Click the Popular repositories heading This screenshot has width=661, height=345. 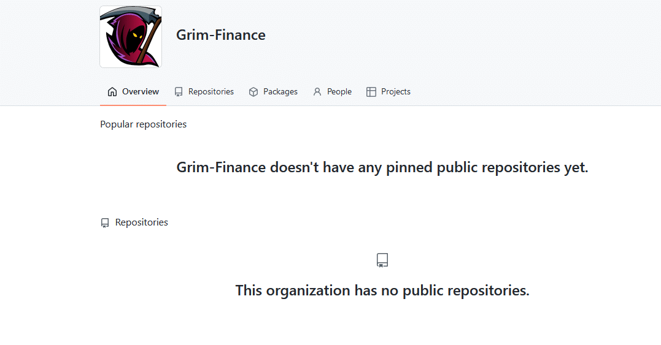144,124
